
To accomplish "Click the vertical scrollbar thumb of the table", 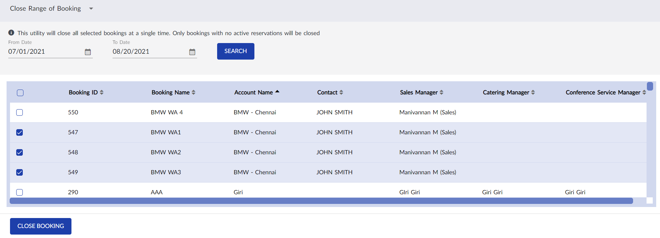I will (x=650, y=86).
